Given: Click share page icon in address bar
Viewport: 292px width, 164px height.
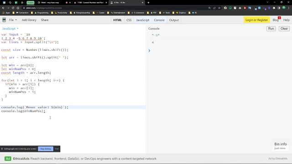Looking at the screenshot, I should click(x=214, y=8).
